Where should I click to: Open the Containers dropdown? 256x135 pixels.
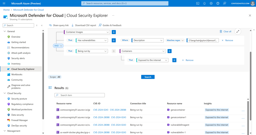(143, 51)
